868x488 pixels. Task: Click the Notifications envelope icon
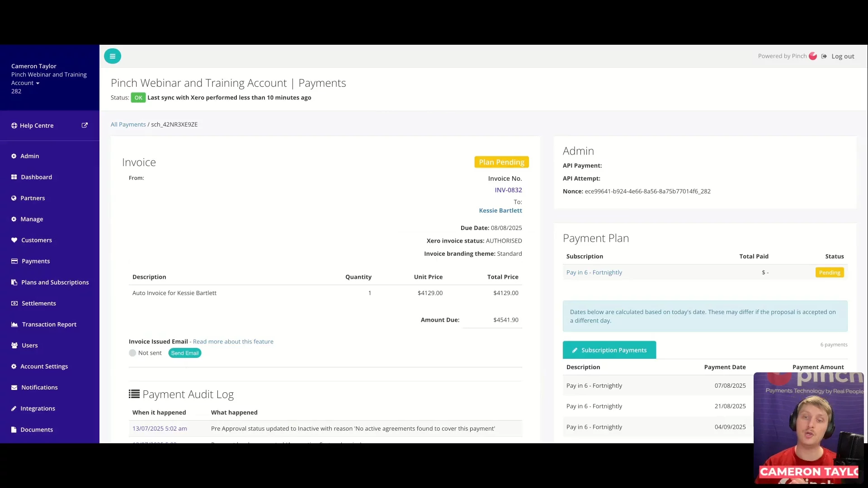pyautogui.click(x=14, y=387)
